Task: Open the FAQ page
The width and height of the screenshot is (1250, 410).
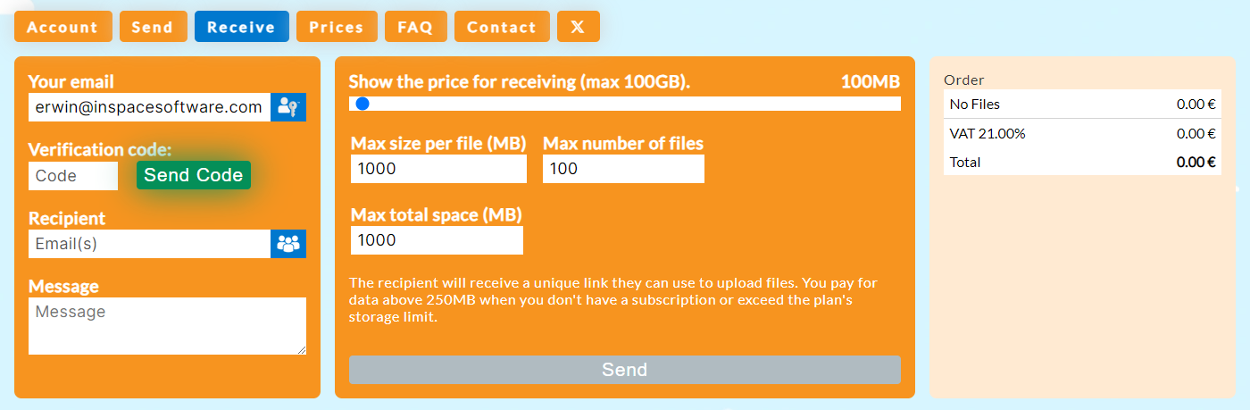Action: [415, 27]
